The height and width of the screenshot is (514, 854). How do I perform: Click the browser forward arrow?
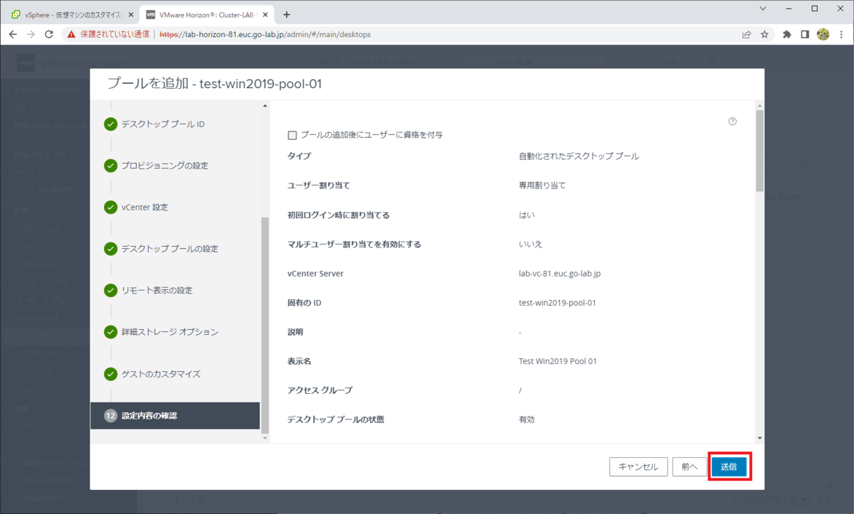point(31,34)
